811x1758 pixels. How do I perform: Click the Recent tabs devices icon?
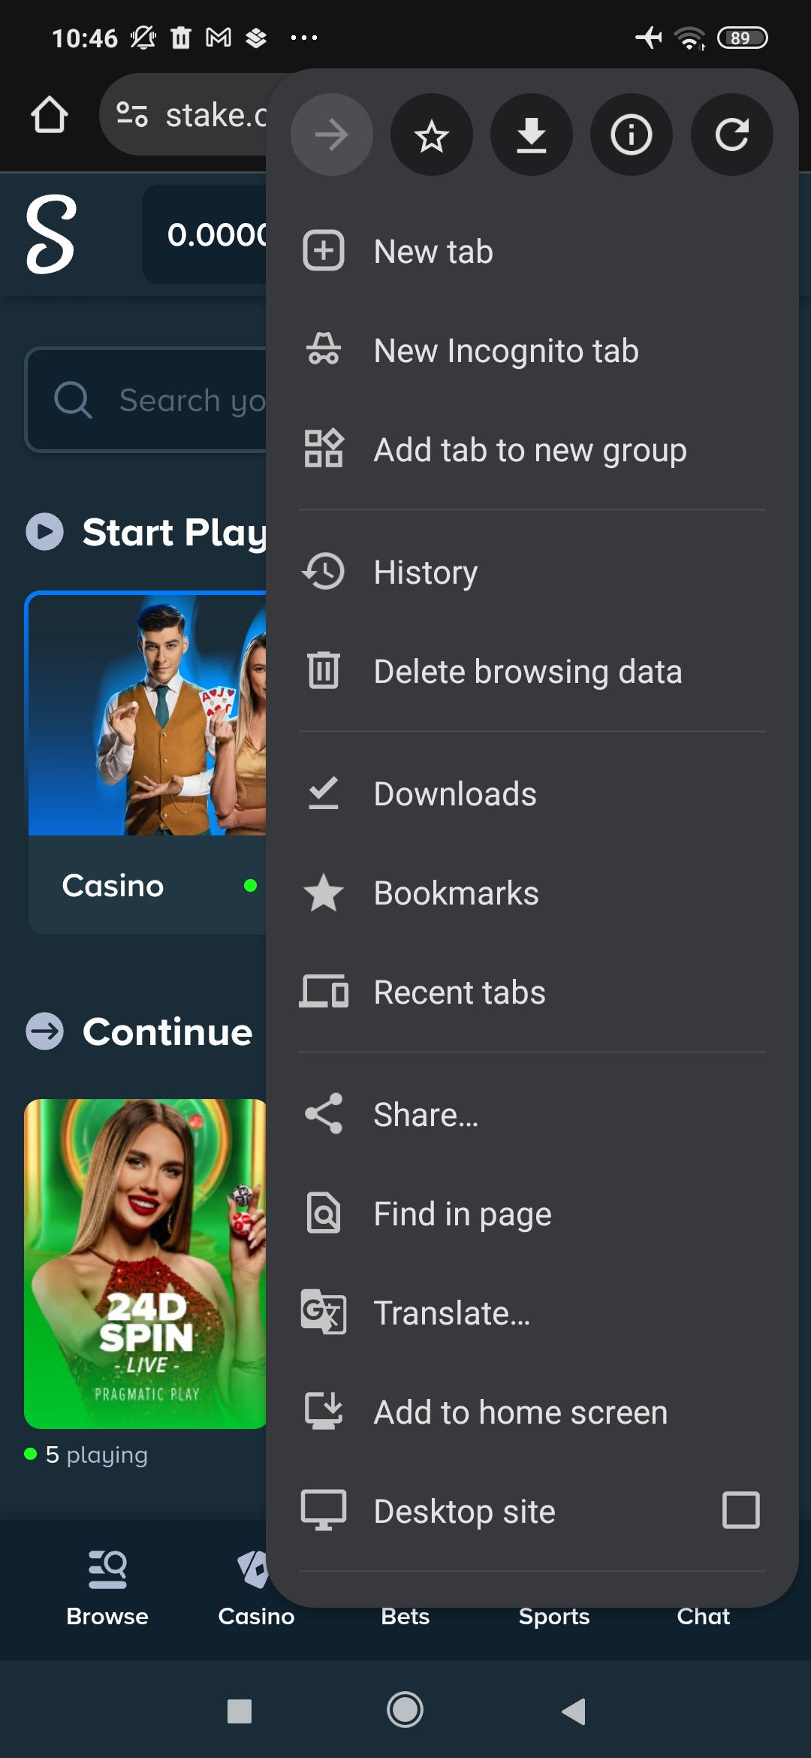(x=324, y=992)
